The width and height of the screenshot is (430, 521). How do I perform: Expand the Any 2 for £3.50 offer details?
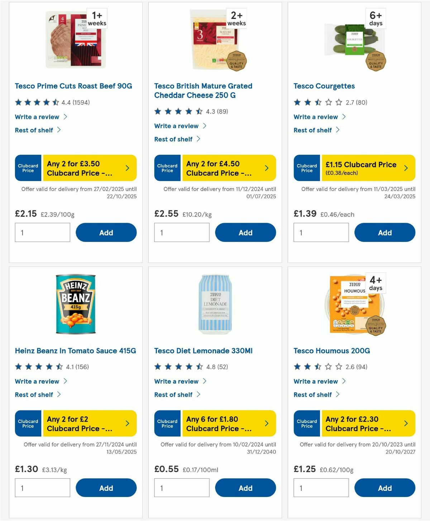[90, 168]
